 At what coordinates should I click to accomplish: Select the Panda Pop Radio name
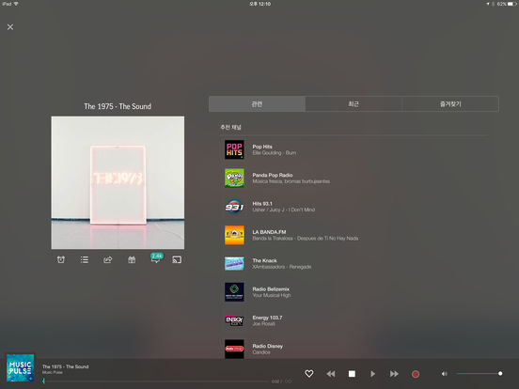pos(273,175)
